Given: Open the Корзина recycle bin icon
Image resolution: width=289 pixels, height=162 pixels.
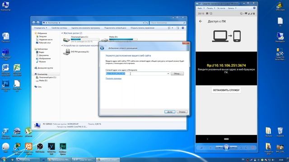Looking at the screenshot, I should [280, 132].
